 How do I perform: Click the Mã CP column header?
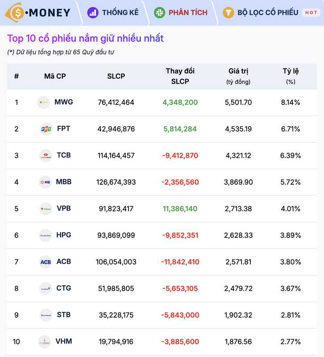click(55, 76)
